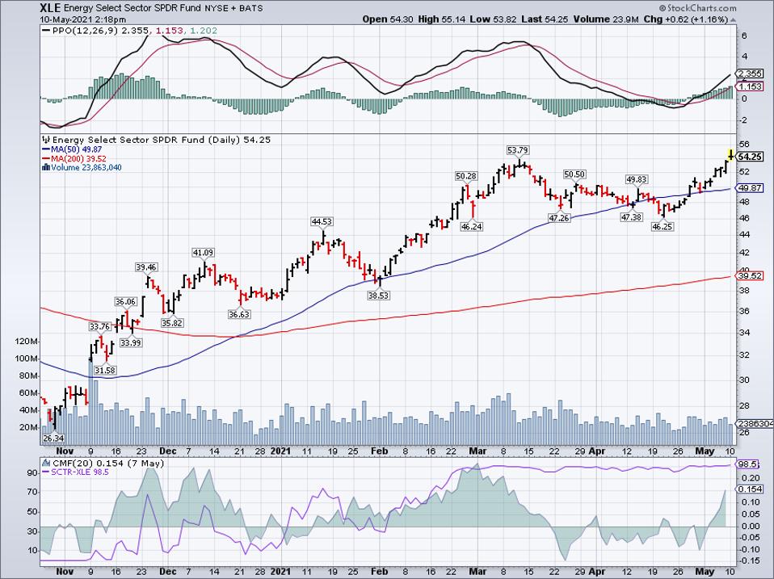Click the 36.63 price label
Viewport: 774px width, 579px height.
239,313
